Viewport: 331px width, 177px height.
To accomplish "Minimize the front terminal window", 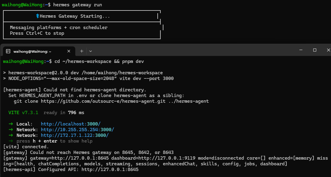I will click(301, 50).
